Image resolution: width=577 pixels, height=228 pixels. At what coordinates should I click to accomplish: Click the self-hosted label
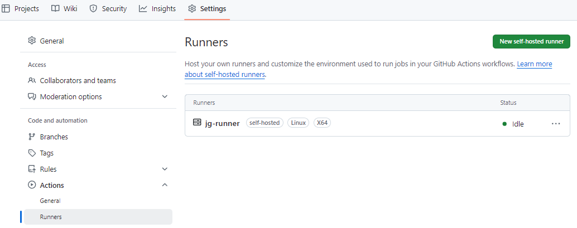pos(265,123)
